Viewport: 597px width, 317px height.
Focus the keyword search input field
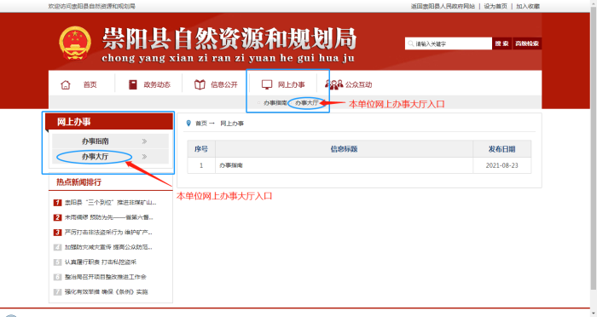[x=449, y=43]
